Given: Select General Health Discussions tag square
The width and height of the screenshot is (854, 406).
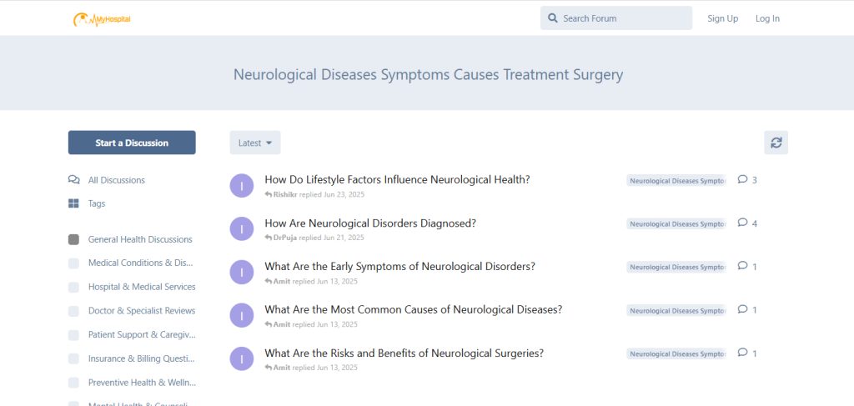Looking at the screenshot, I should [x=73, y=239].
